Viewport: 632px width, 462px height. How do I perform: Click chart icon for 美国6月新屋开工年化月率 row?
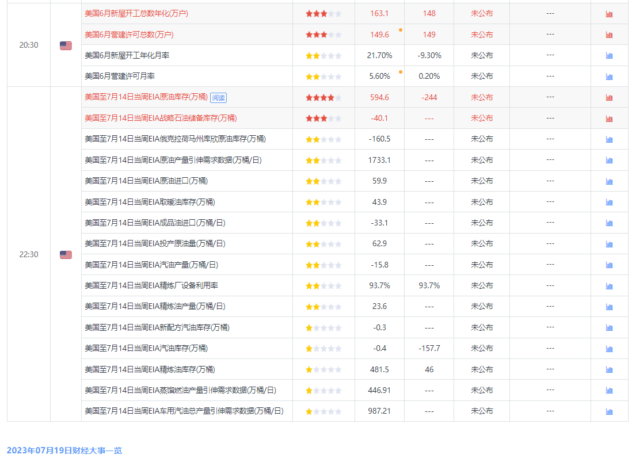pyautogui.click(x=609, y=56)
